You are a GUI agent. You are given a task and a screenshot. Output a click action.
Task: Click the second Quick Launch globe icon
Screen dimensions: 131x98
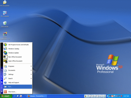pos(18,96)
